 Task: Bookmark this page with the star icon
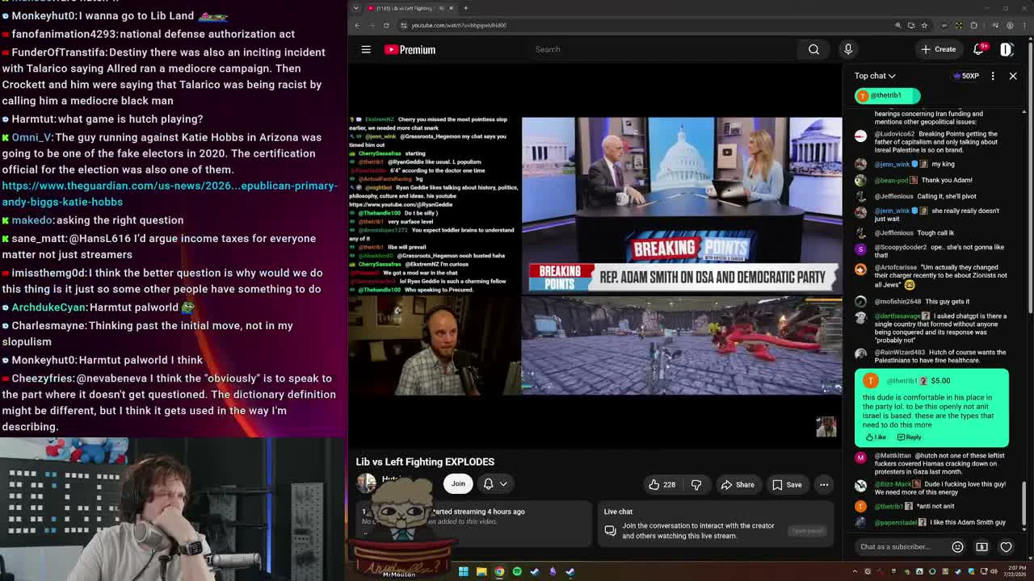click(x=924, y=25)
